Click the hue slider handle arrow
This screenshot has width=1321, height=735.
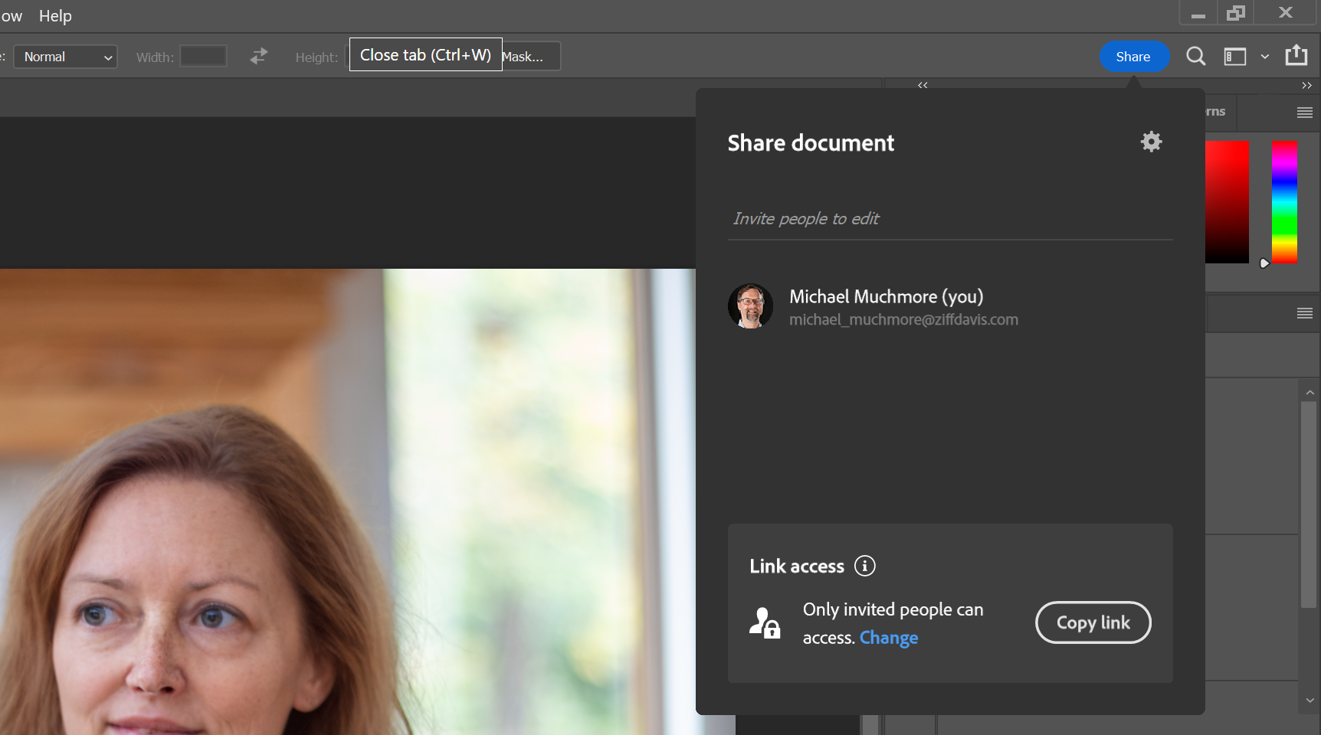point(1264,263)
